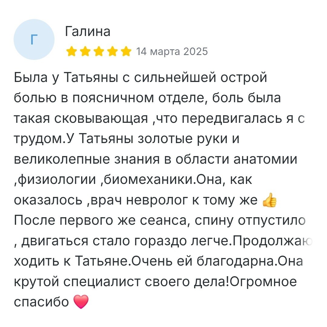Click the fifth yellow rating star
The image size is (327, 327).
[127, 51]
